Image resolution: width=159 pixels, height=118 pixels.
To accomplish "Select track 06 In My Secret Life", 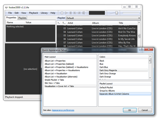I will [97, 39].
